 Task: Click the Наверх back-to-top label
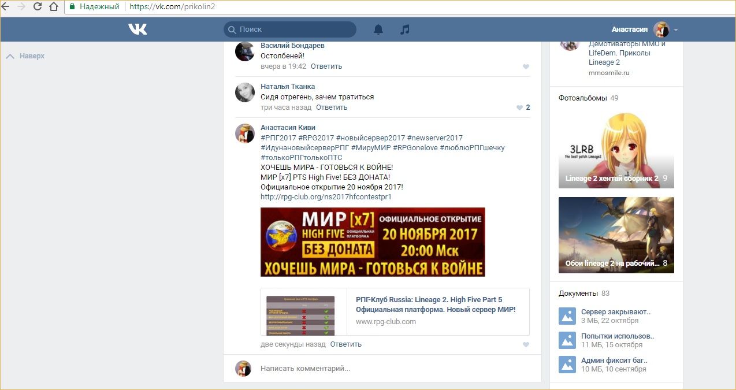point(32,56)
